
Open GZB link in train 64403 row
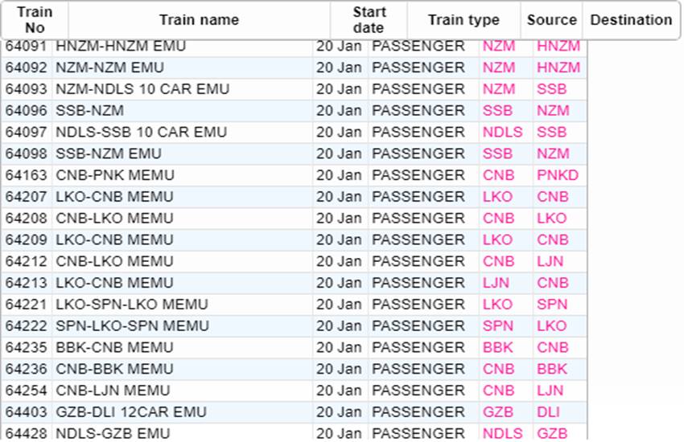pos(497,412)
